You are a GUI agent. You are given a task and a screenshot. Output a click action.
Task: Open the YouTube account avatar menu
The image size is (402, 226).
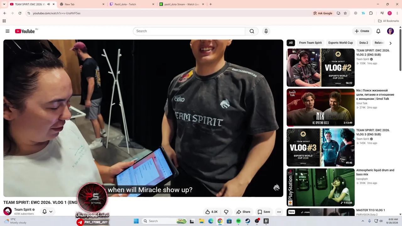390,31
